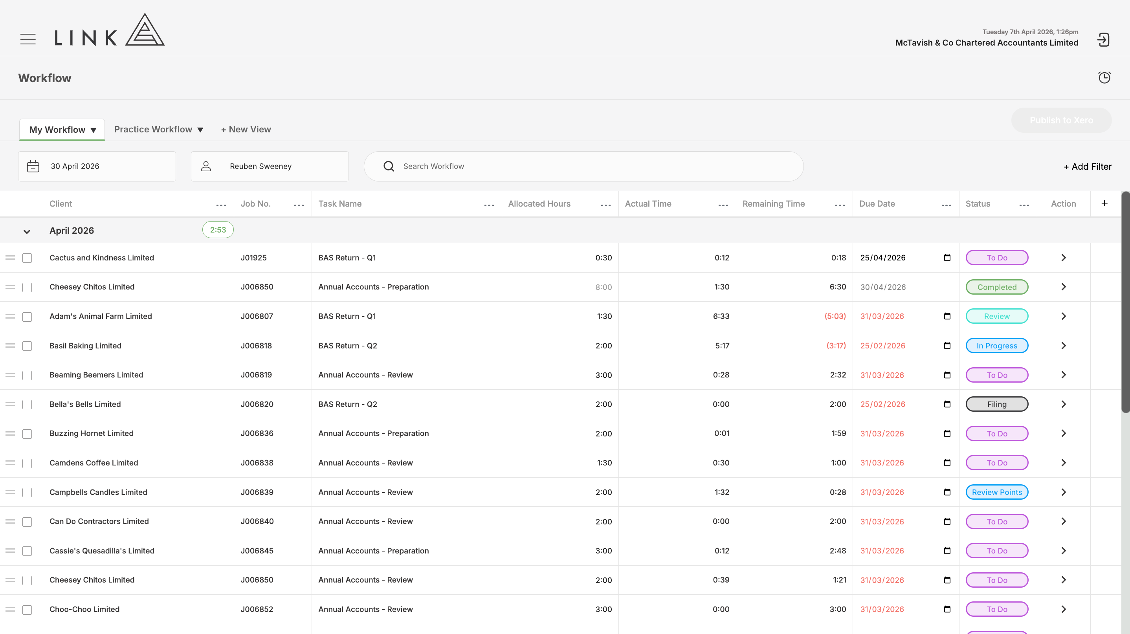Open Actual Time column options menu
This screenshot has height=634, width=1130.
click(723, 205)
